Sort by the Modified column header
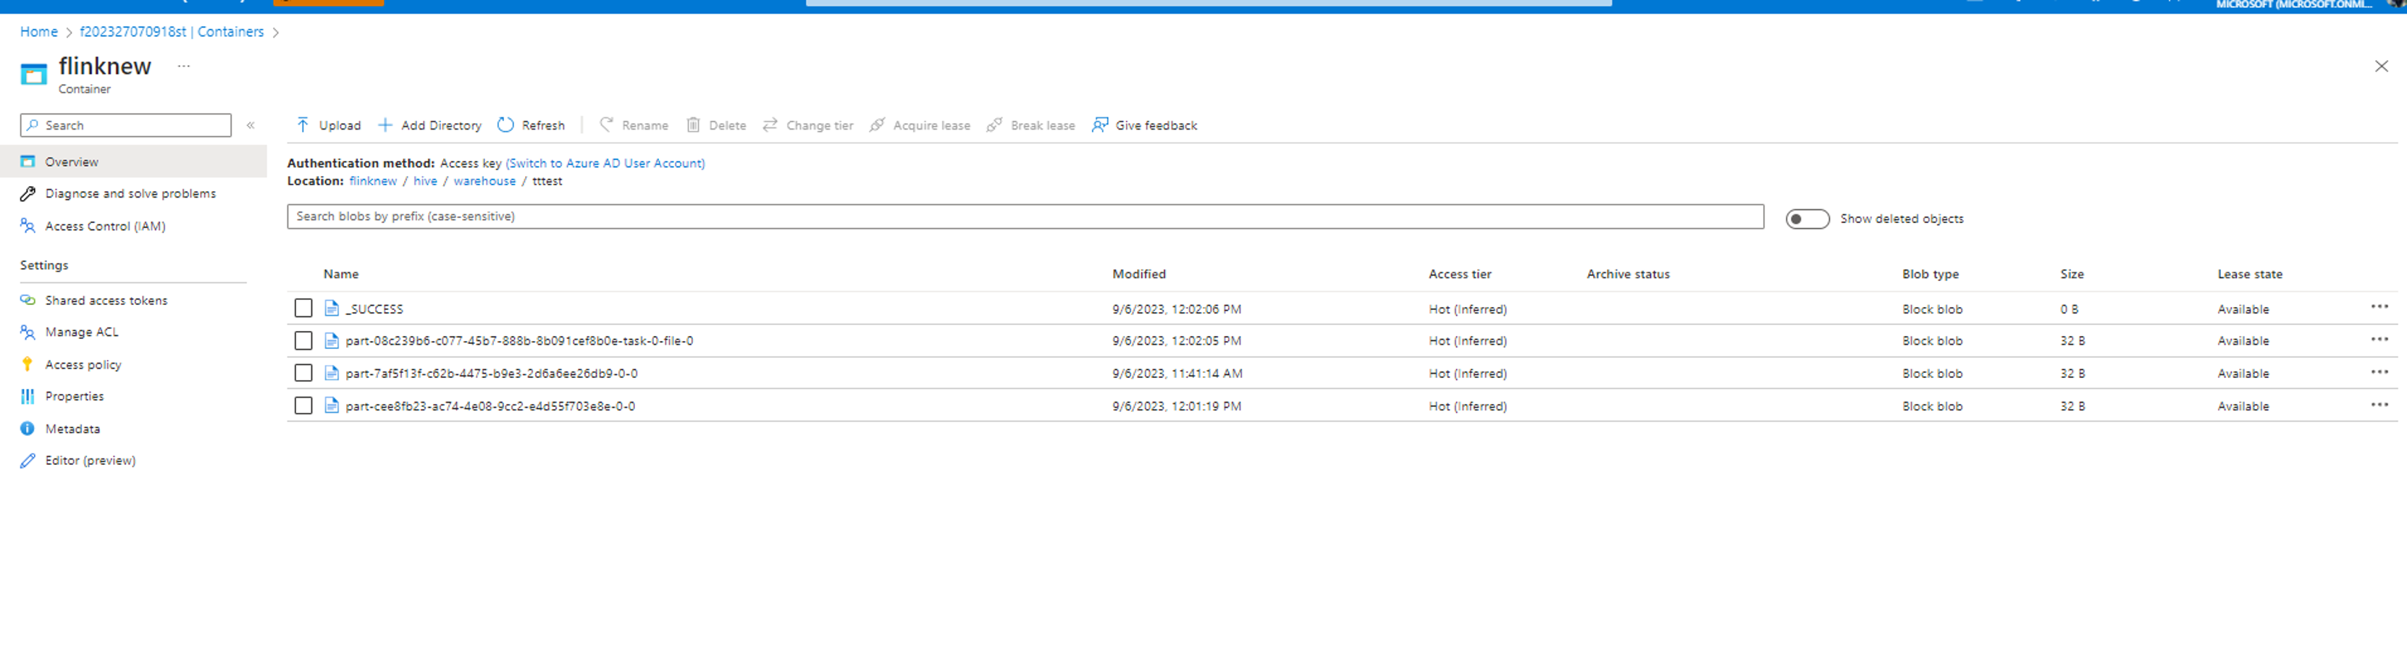This screenshot has width=2407, height=651. [1139, 274]
